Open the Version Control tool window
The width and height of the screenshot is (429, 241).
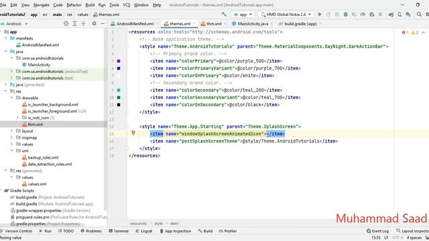coord(16,231)
